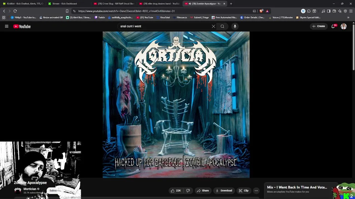The height and width of the screenshot is (199, 355).
Task: Click the Mortician album art video player
Action: coord(176,104)
